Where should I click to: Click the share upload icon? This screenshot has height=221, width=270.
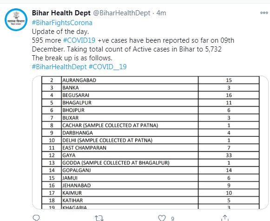click(225, 218)
